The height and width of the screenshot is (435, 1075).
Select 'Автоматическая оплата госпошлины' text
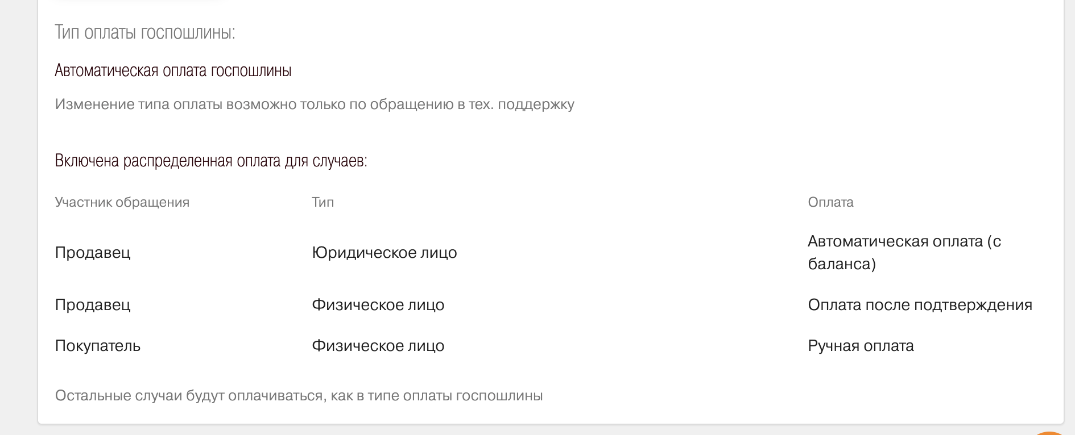click(173, 71)
